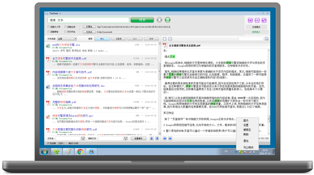Viewport: 314px width, 175px height.
Task: Click the blank page icon above preview
Action: [165, 39]
